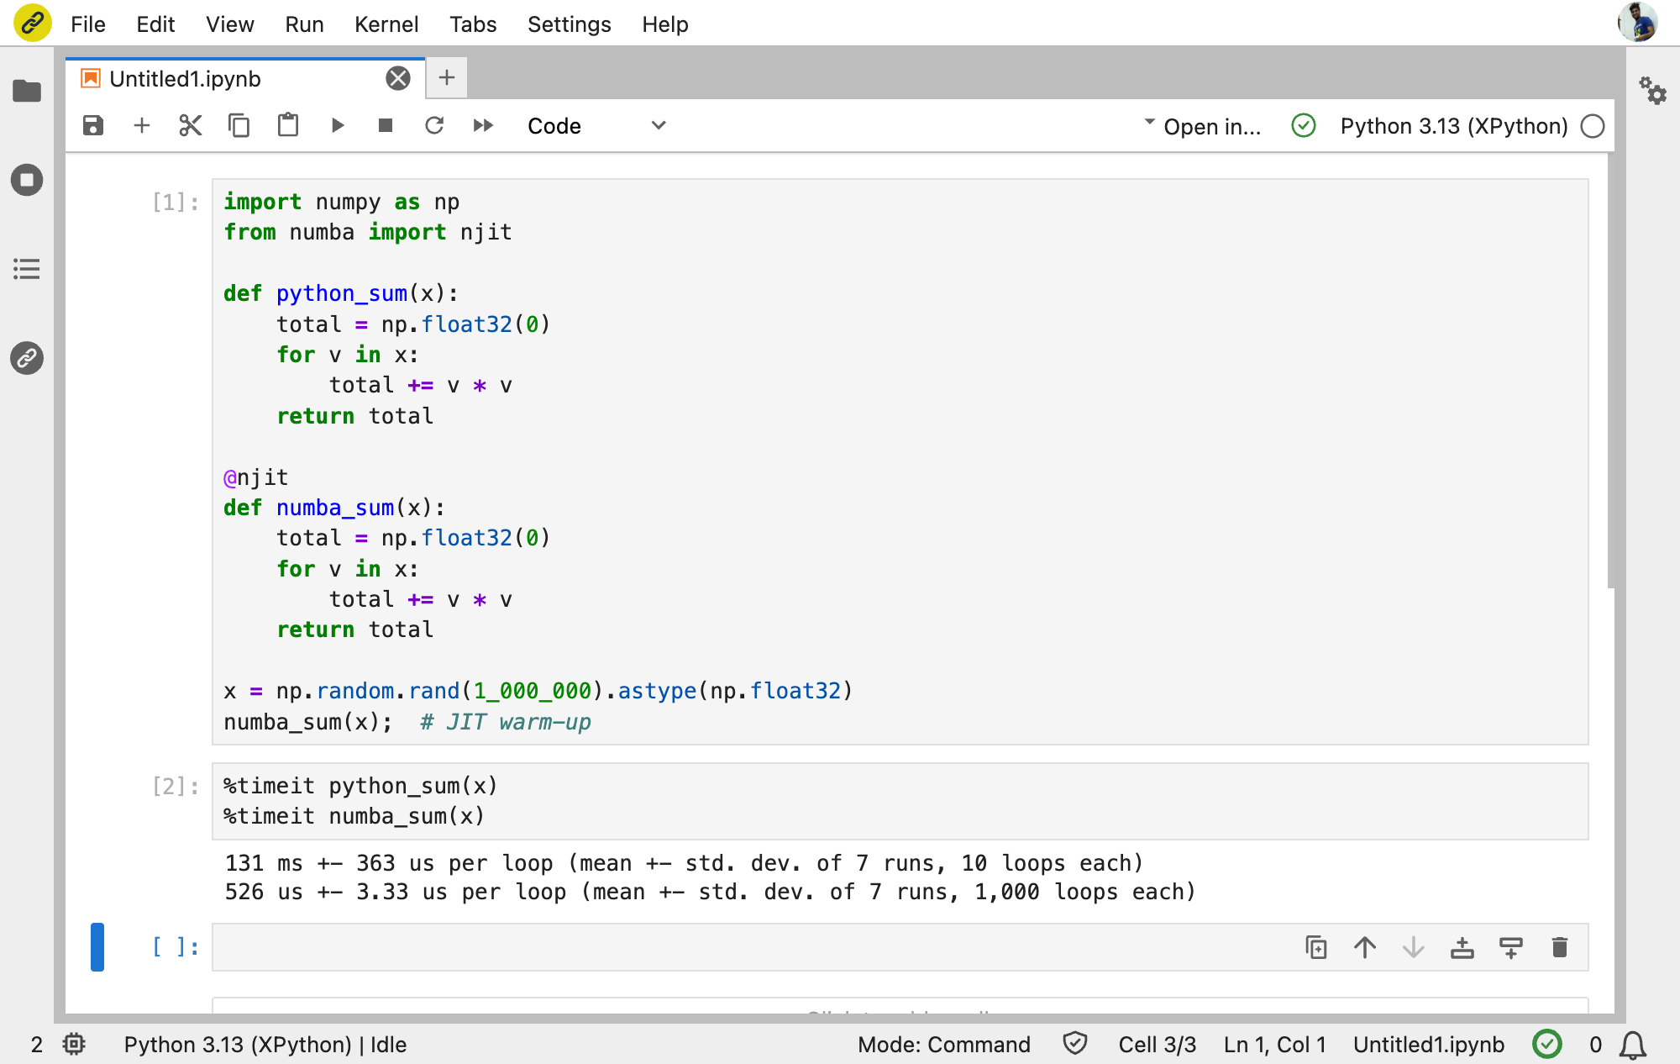Open the file browser sidebar
The width and height of the screenshot is (1680, 1064).
27,91
